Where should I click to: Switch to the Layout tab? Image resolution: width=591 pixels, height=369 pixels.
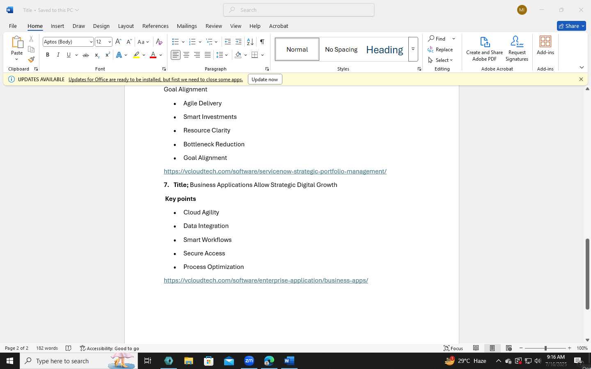click(126, 26)
